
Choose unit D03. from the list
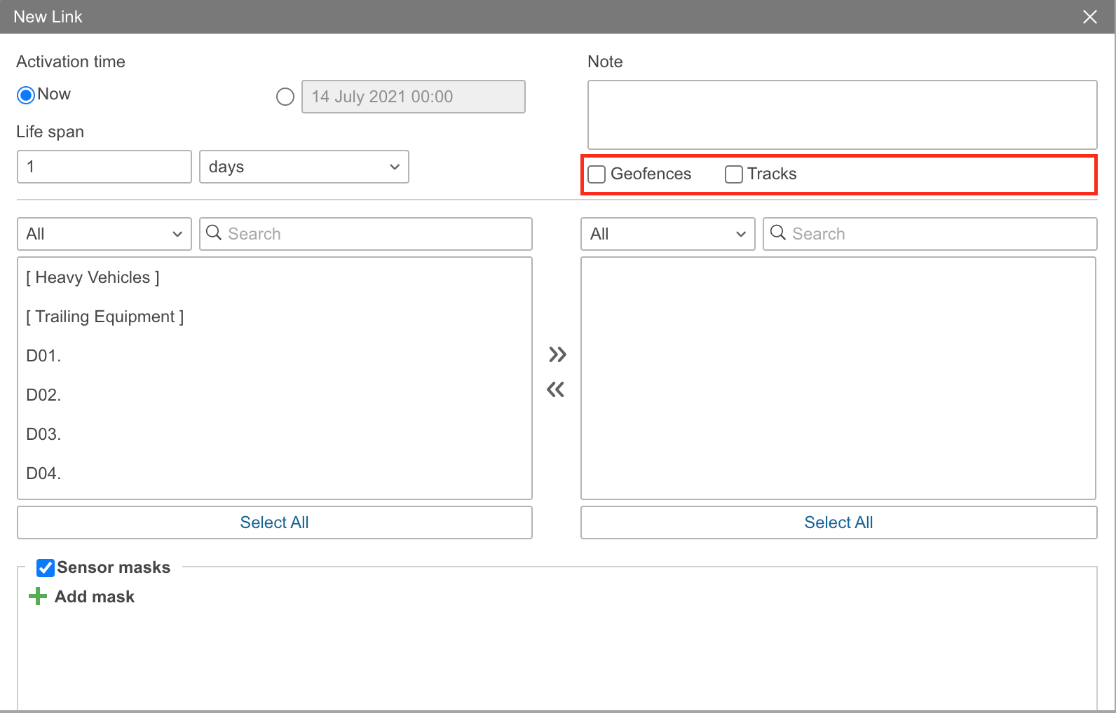click(x=43, y=434)
